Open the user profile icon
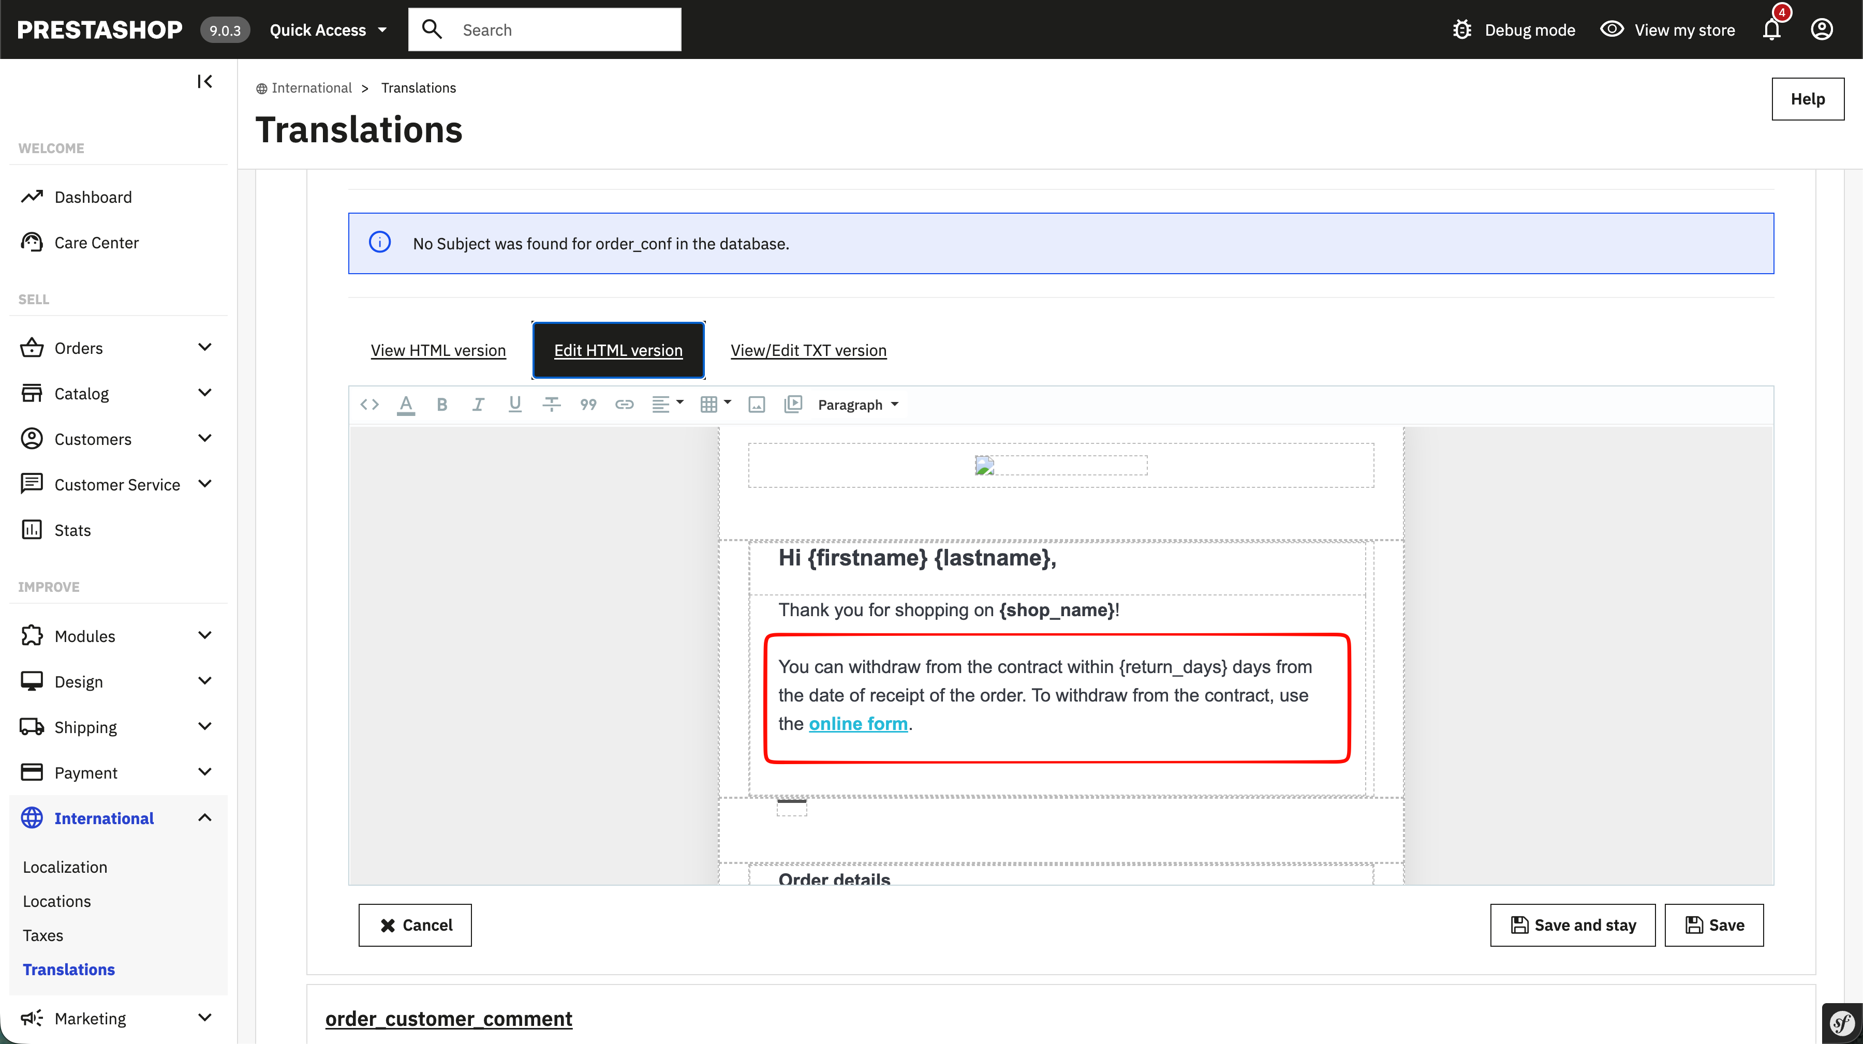Viewport: 1863px width, 1044px height. pos(1822,29)
